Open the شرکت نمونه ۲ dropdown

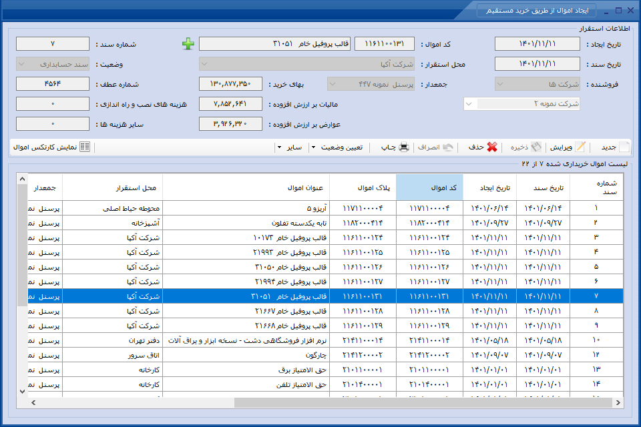tap(469, 104)
